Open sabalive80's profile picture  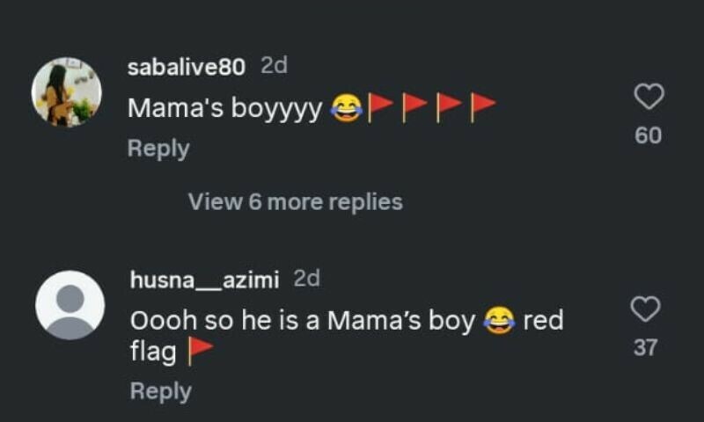coord(67,92)
